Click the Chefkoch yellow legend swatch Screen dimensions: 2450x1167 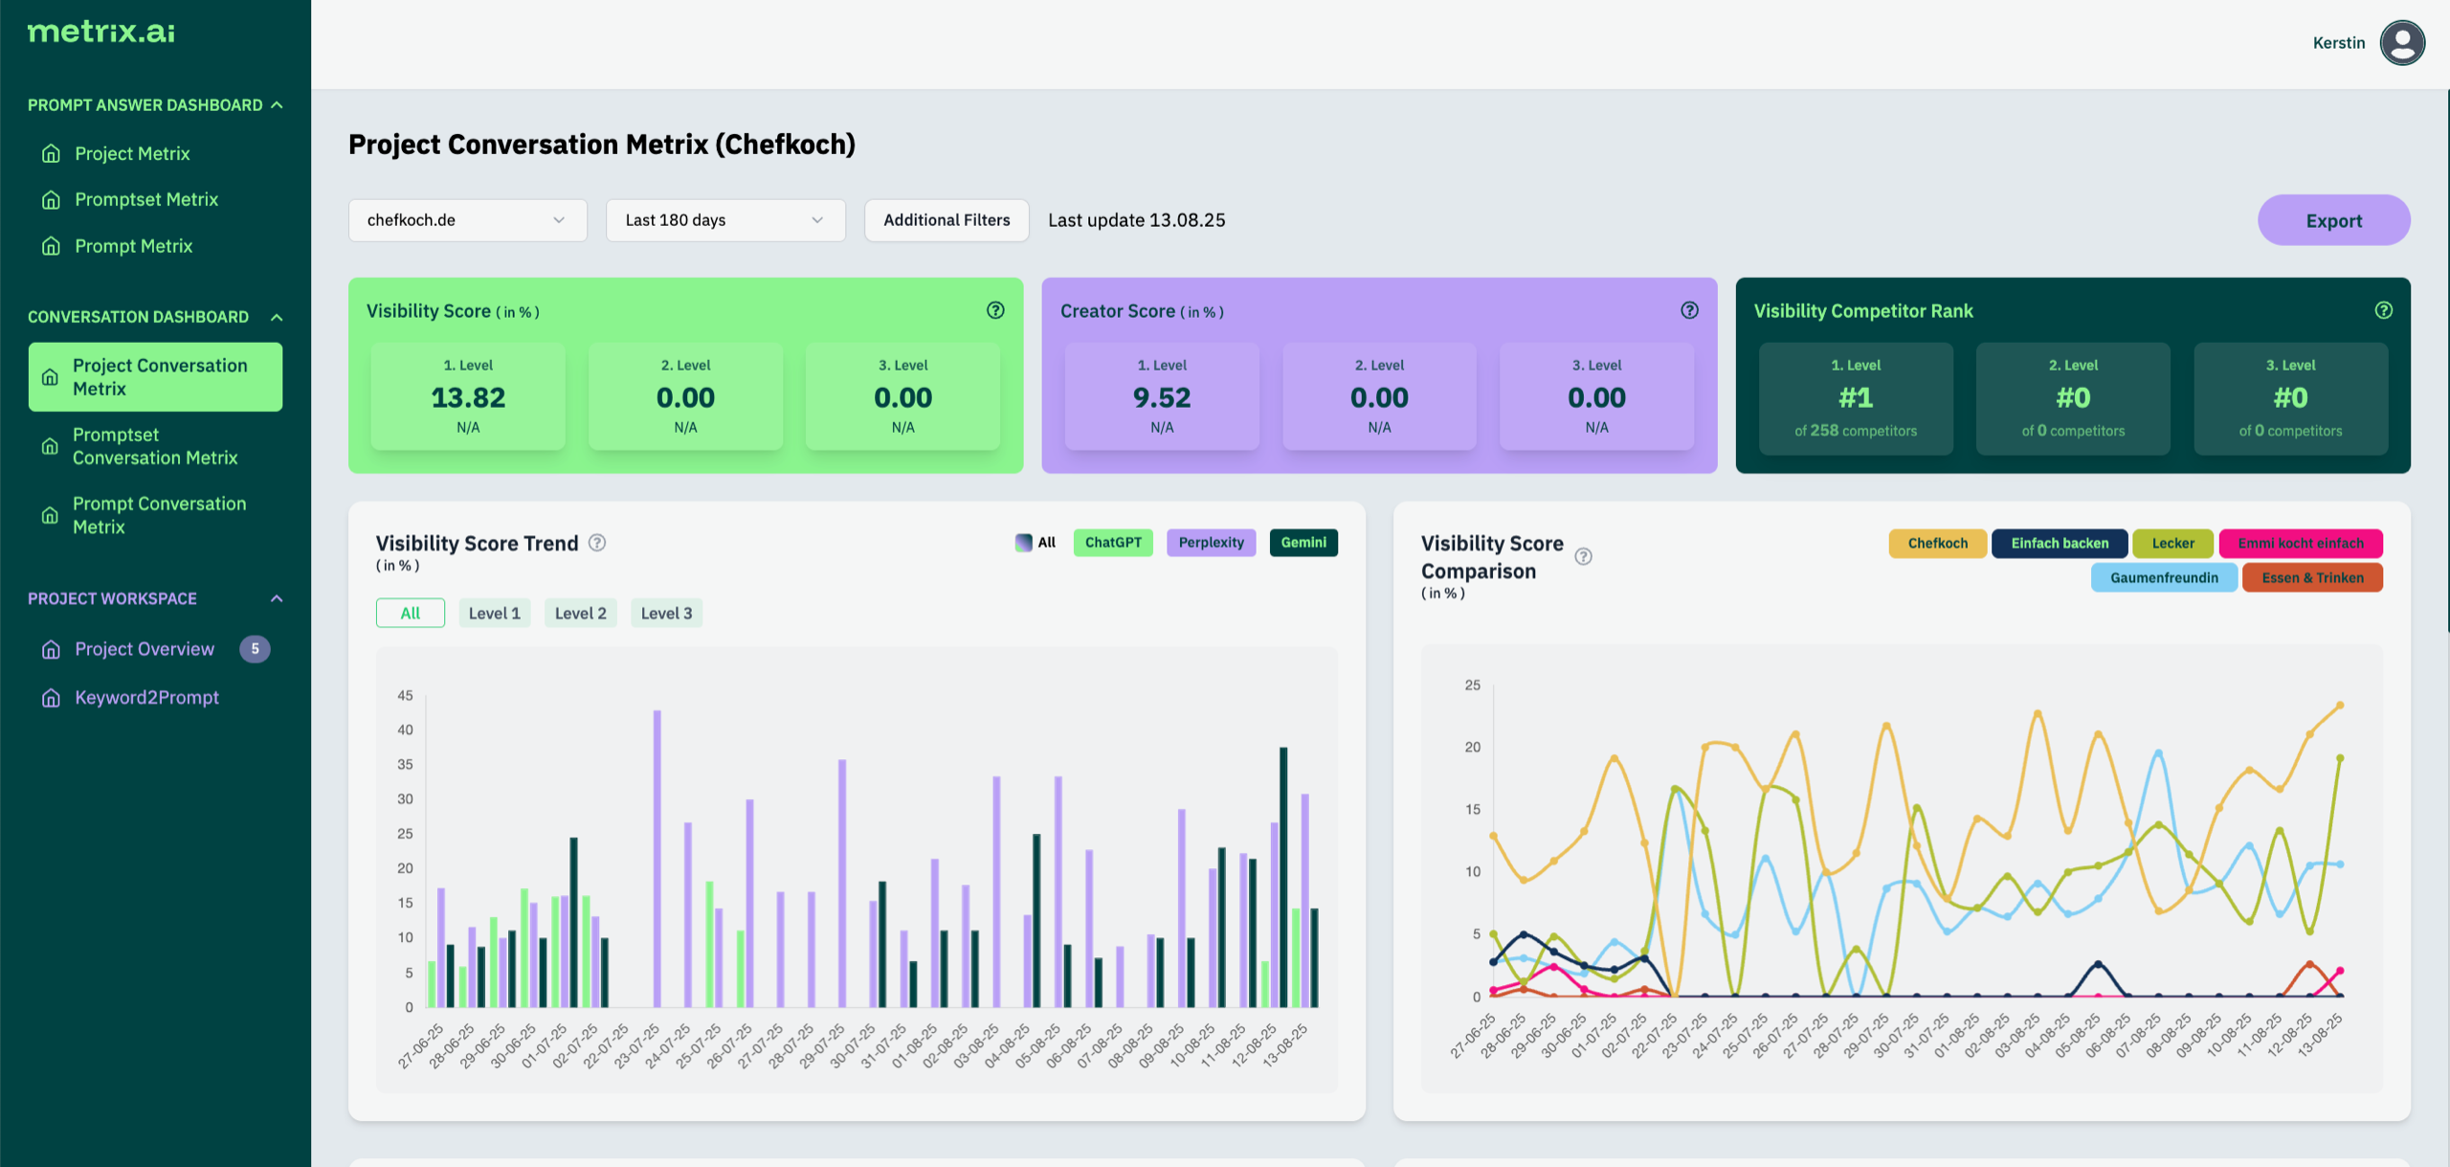1937,544
